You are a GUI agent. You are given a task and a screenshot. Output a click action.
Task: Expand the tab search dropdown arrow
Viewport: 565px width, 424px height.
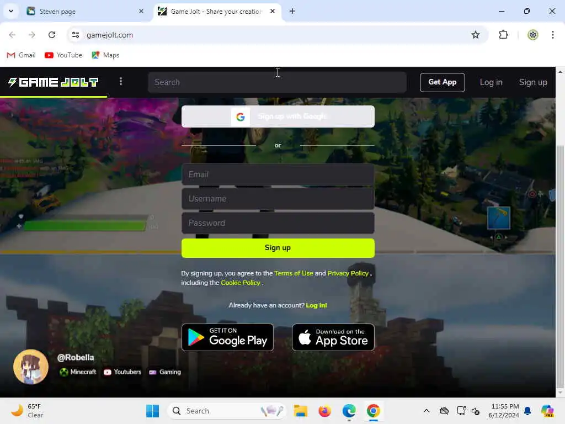click(11, 11)
